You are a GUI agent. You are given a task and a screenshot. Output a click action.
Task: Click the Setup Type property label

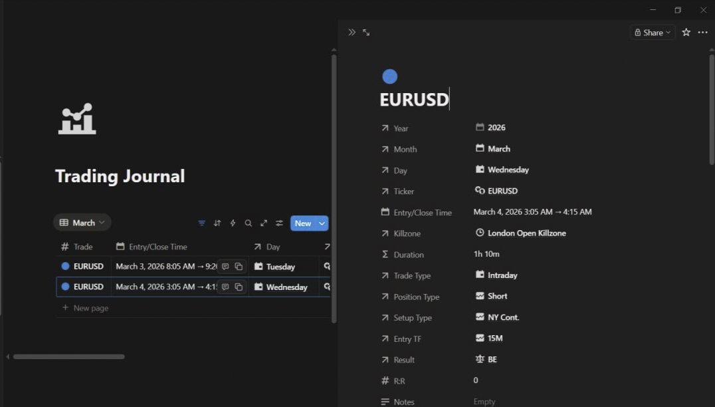tap(413, 318)
